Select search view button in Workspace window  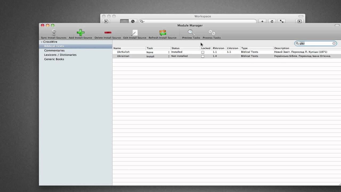pyautogui.click(x=133, y=21)
